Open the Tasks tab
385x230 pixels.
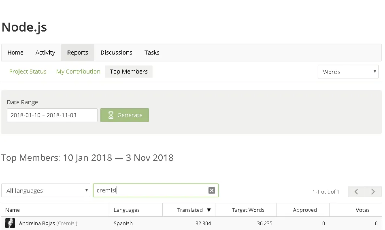pos(152,53)
